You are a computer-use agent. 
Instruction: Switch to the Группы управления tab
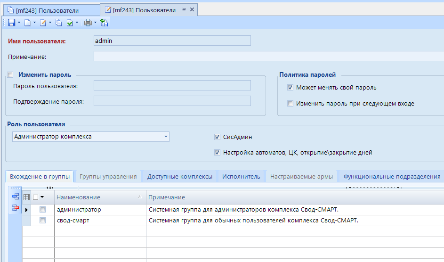(x=108, y=176)
